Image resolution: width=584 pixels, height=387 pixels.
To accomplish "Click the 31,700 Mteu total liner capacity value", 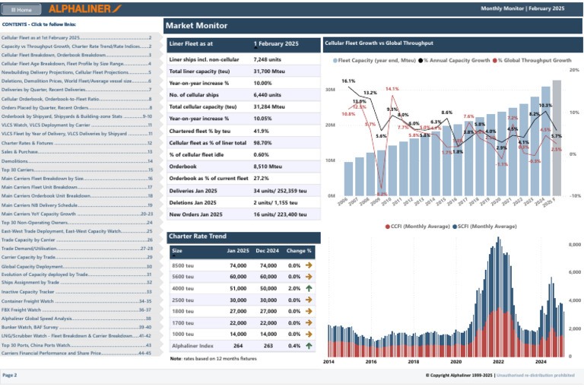I will [269, 71].
